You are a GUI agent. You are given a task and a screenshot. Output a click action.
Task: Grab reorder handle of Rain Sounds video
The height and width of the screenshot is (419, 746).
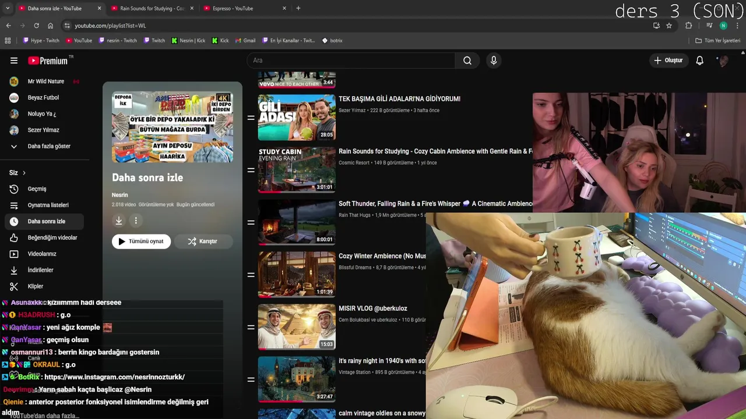(x=251, y=170)
